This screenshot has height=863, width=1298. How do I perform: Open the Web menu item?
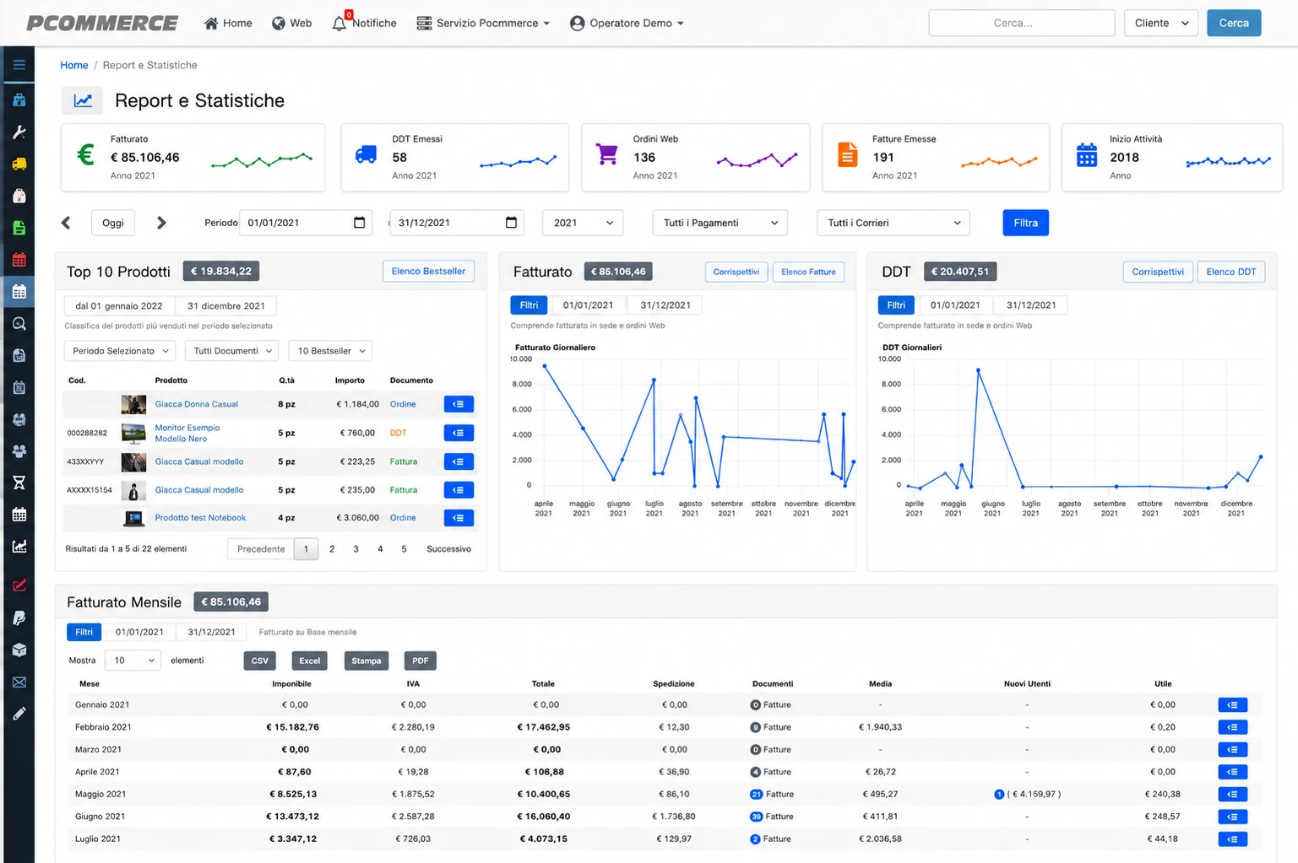[x=291, y=23]
